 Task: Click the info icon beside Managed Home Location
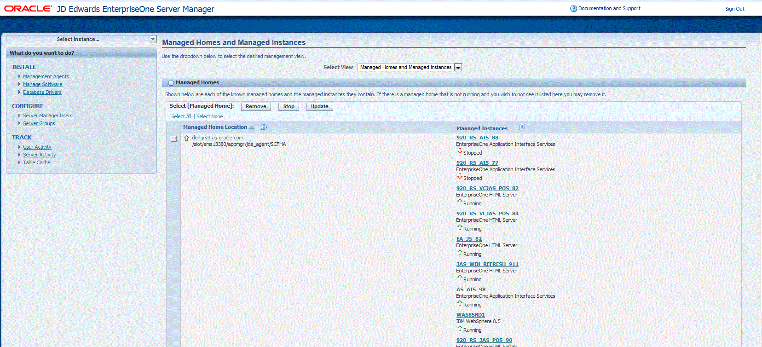[x=264, y=127]
